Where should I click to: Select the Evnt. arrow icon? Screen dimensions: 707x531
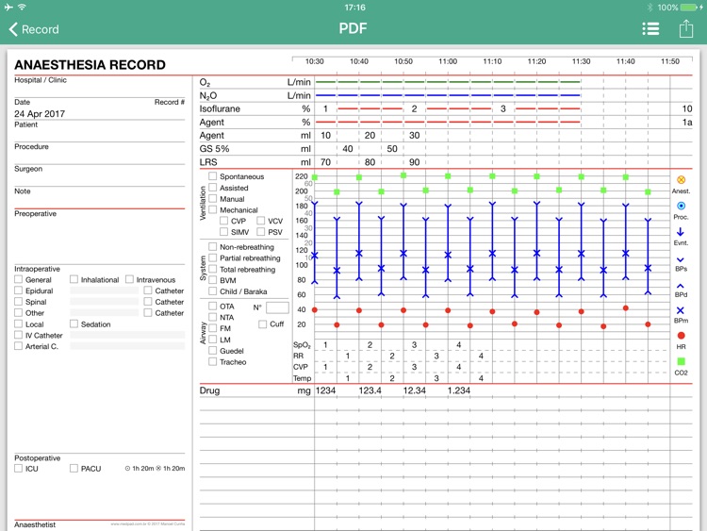pyautogui.click(x=681, y=232)
